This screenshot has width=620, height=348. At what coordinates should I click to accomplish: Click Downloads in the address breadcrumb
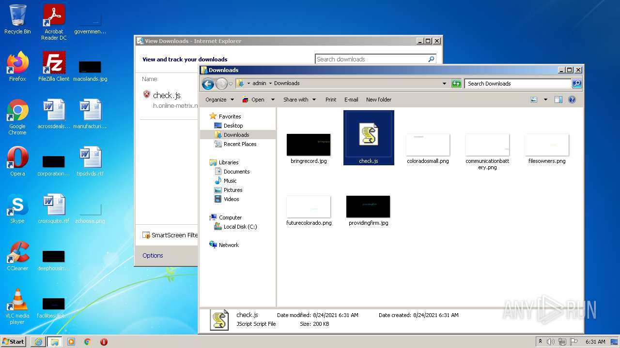[287, 84]
